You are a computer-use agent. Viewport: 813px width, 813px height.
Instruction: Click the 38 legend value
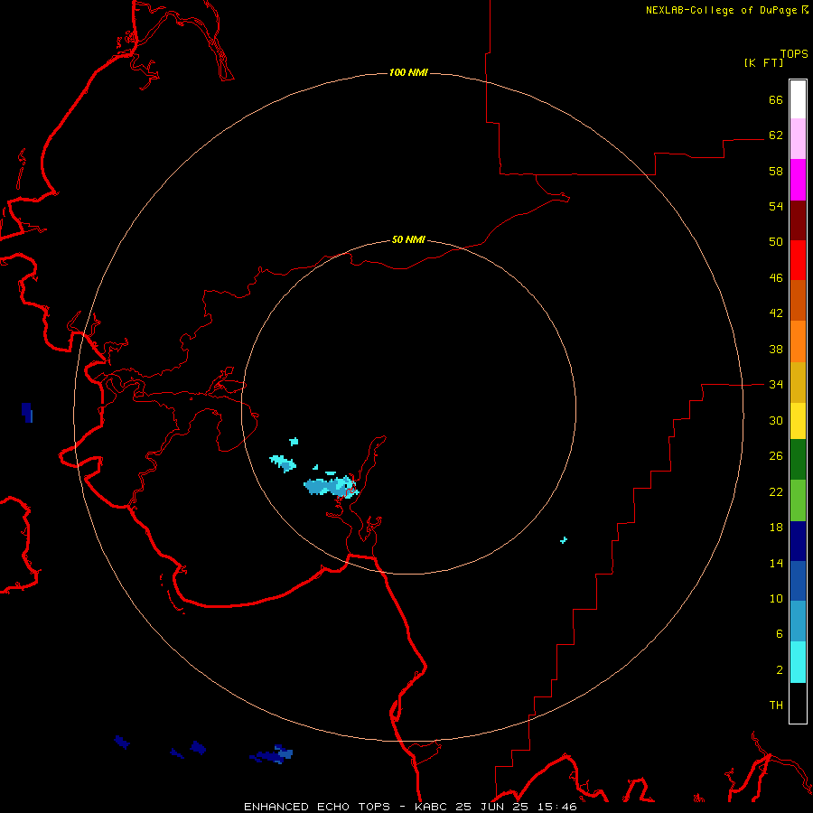point(776,350)
